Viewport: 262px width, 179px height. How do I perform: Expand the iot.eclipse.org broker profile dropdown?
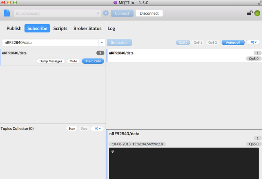click(98, 13)
